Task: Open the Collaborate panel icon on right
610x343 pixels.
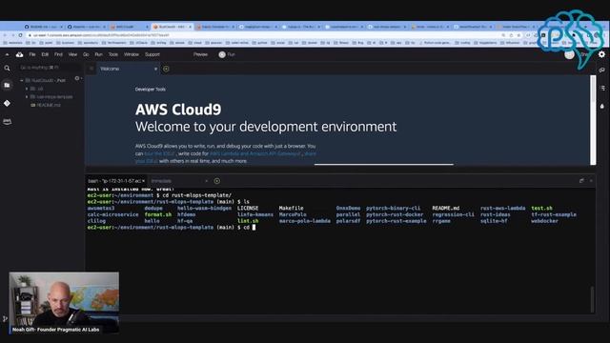Action: tap(602, 71)
